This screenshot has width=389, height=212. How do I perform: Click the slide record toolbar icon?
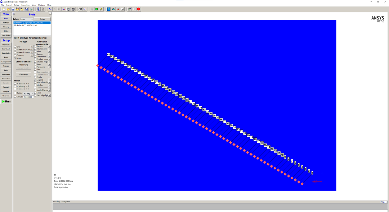tap(117, 9)
